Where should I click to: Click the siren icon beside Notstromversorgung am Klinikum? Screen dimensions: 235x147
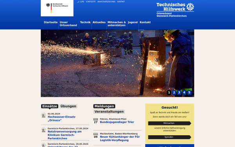(x=43, y=130)
